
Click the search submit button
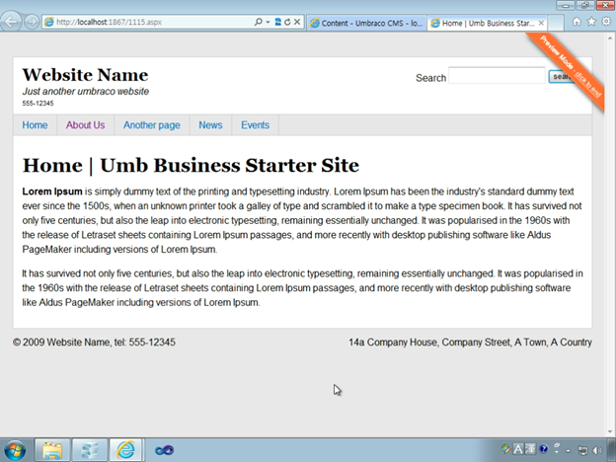562,77
